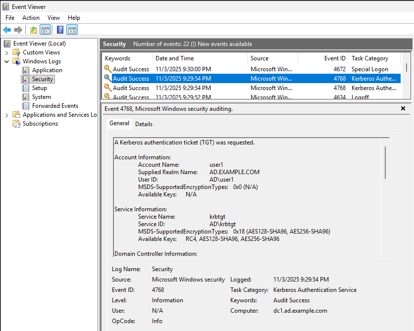The image size is (414, 331).
Task: Click the Back arrow toolbar icon
Action: pyautogui.click(x=7, y=30)
